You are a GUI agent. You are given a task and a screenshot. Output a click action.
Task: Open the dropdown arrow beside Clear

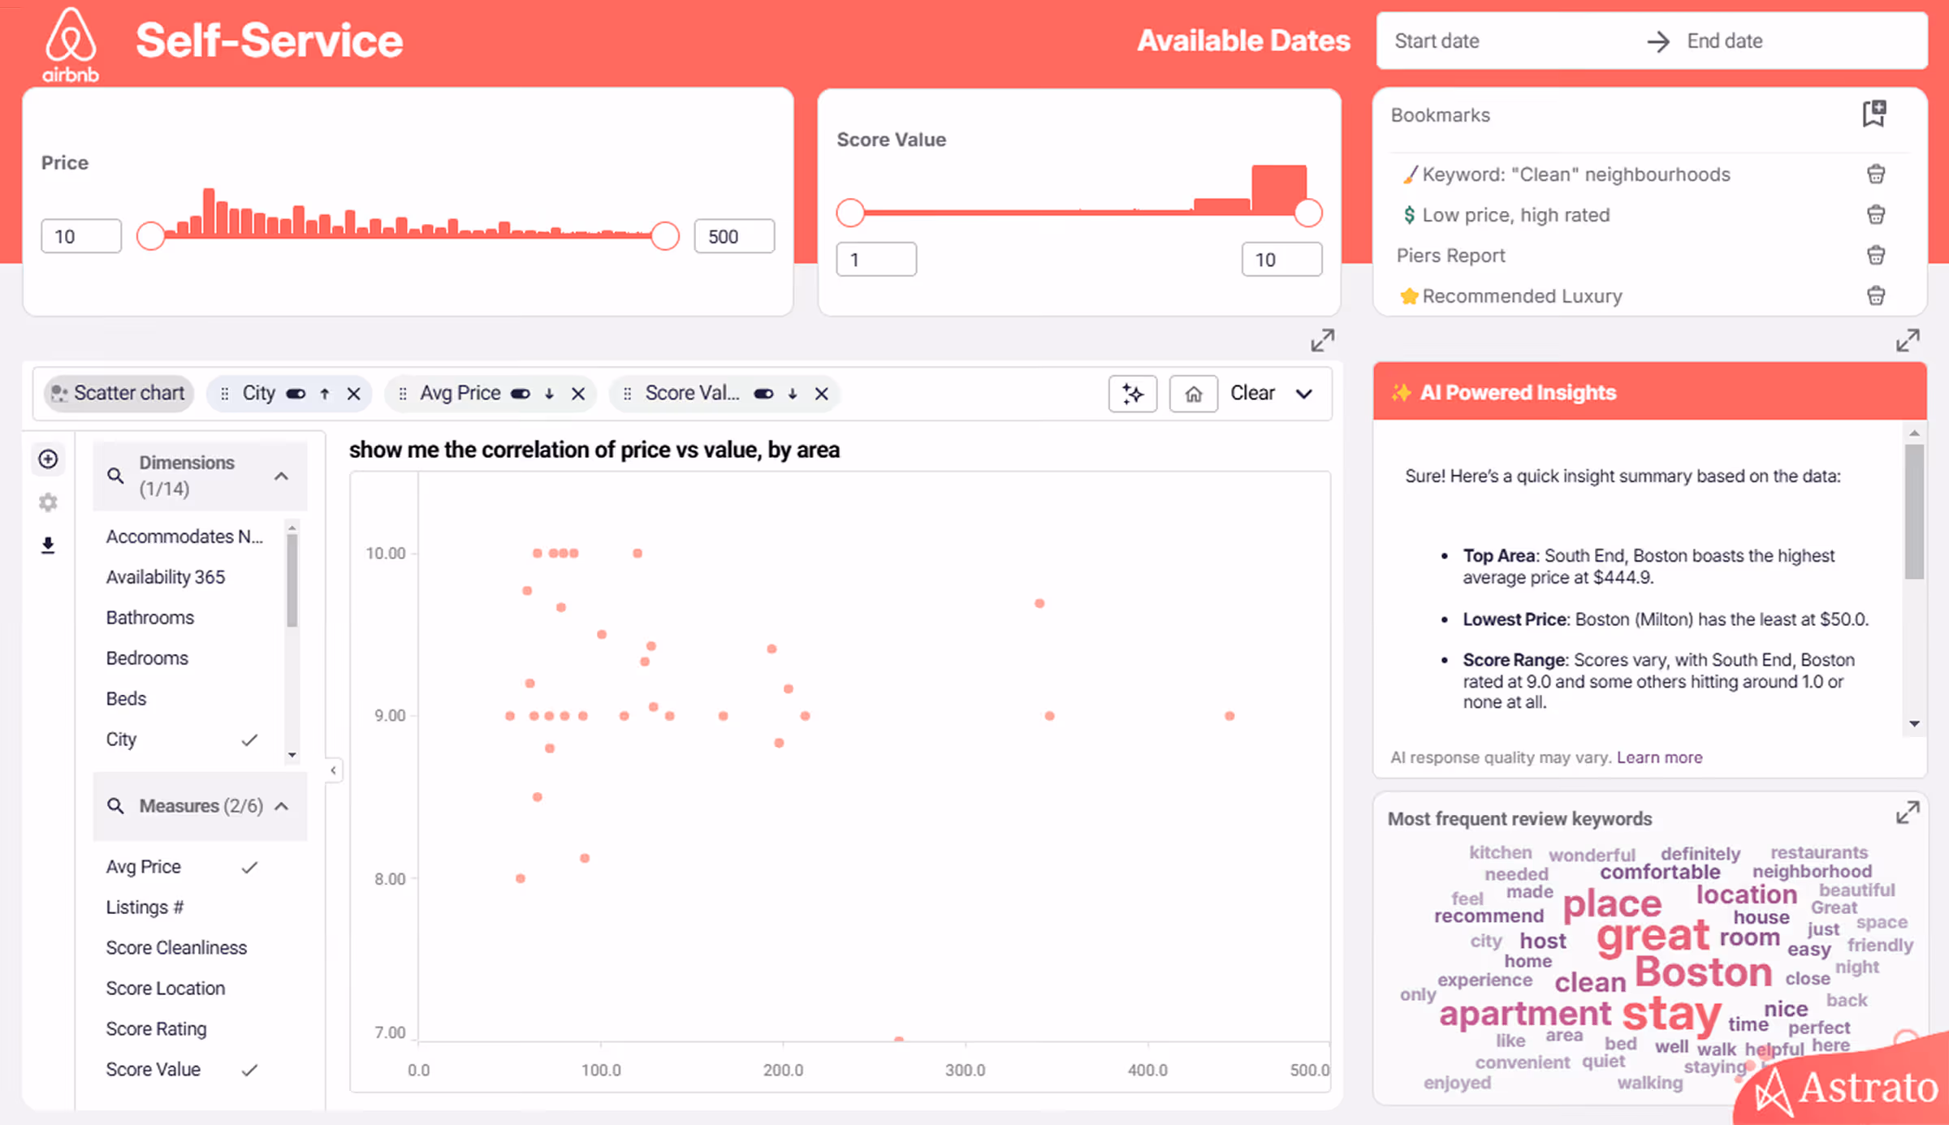point(1304,394)
